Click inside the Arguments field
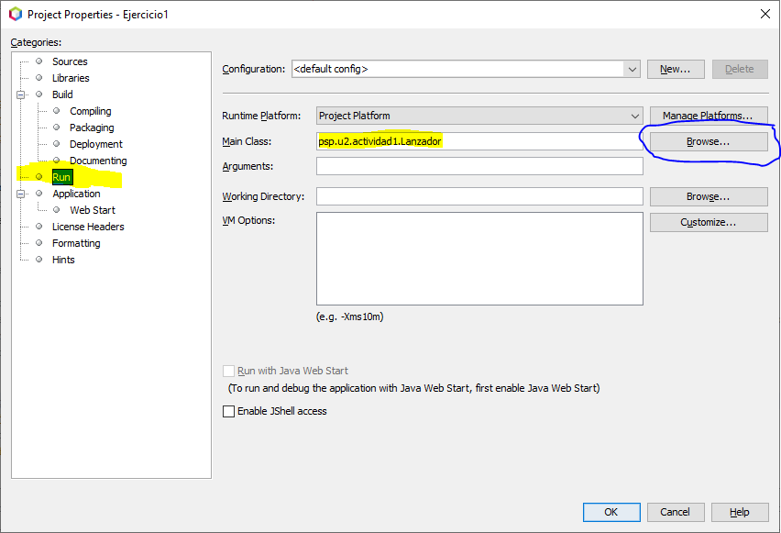Image resolution: width=781 pixels, height=533 pixels. coord(478,166)
